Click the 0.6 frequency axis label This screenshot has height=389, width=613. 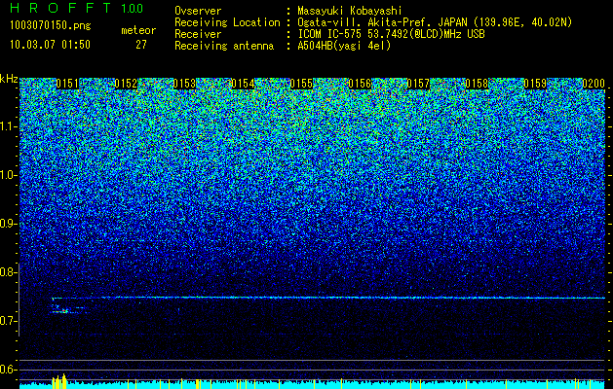[x=8, y=370]
